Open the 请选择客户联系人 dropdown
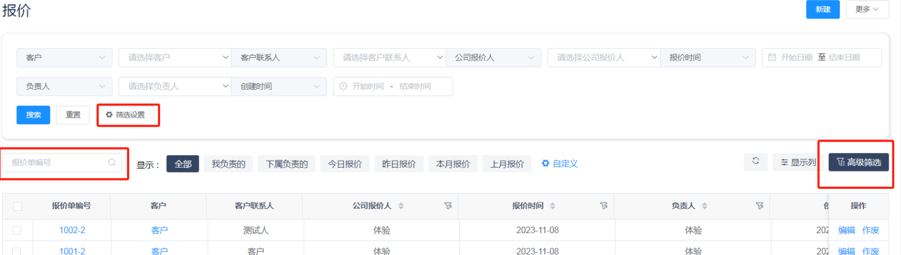This screenshot has width=901, height=255. (x=389, y=58)
